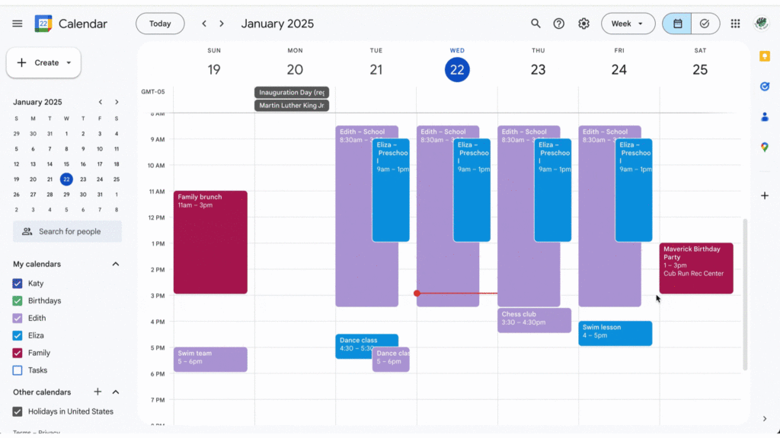The height and width of the screenshot is (438, 780).
Task: Collapse the My calendars section
Action: point(116,264)
